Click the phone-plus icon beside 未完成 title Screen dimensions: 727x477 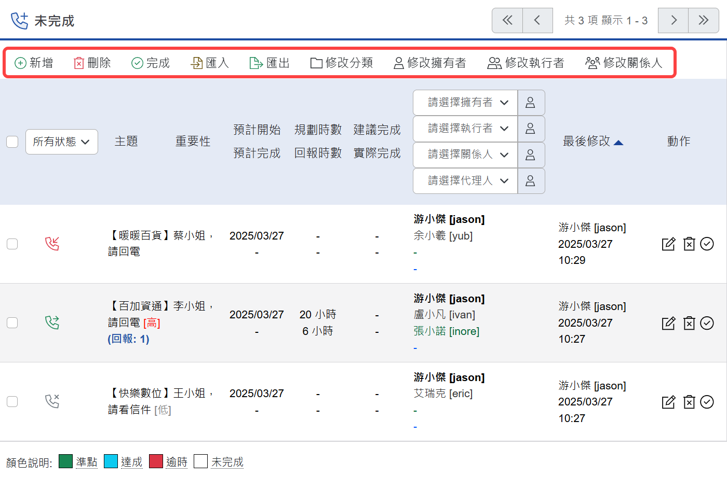point(20,21)
